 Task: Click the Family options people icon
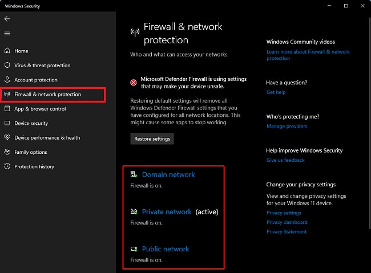pos(7,152)
